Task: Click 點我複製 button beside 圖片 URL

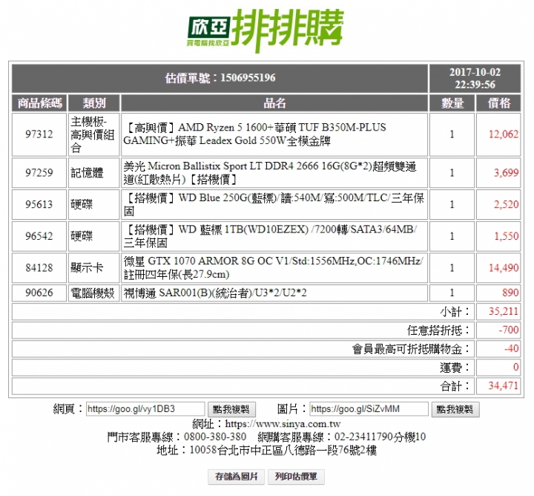Action: click(x=455, y=409)
